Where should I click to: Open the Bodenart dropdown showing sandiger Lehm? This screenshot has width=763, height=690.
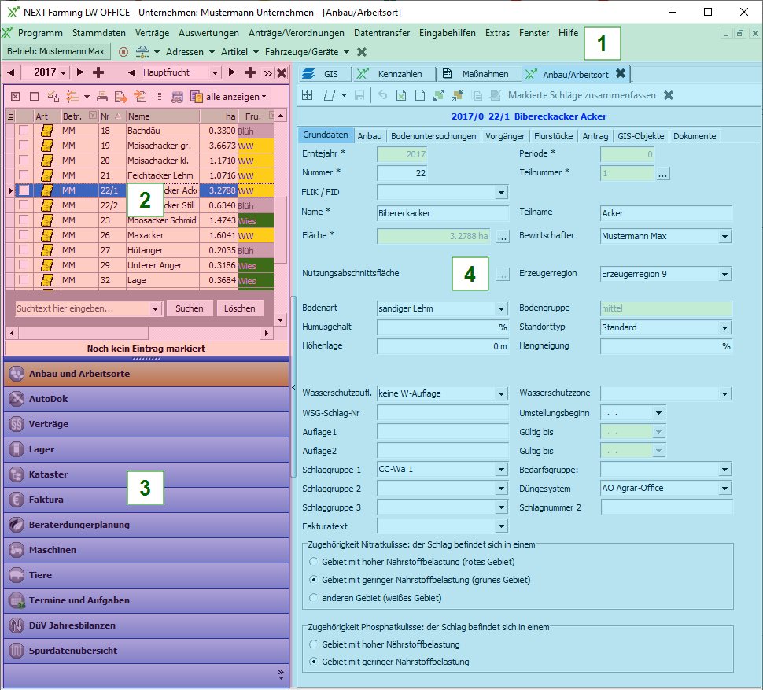click(x=501, y=309)
